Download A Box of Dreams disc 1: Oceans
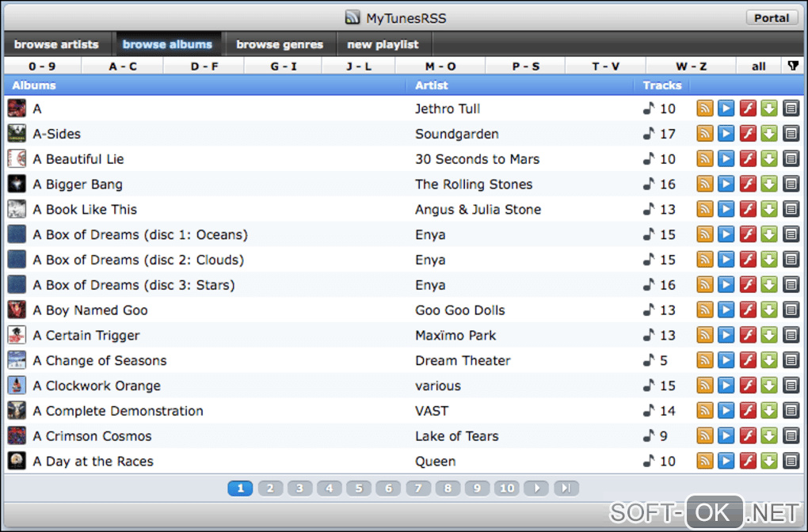The height and width of the screenshot is (532, 808). pos(769,234)
